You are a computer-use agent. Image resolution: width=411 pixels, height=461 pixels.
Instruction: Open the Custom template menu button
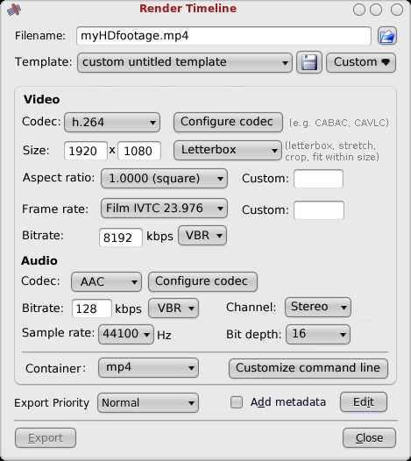[361, 62]
